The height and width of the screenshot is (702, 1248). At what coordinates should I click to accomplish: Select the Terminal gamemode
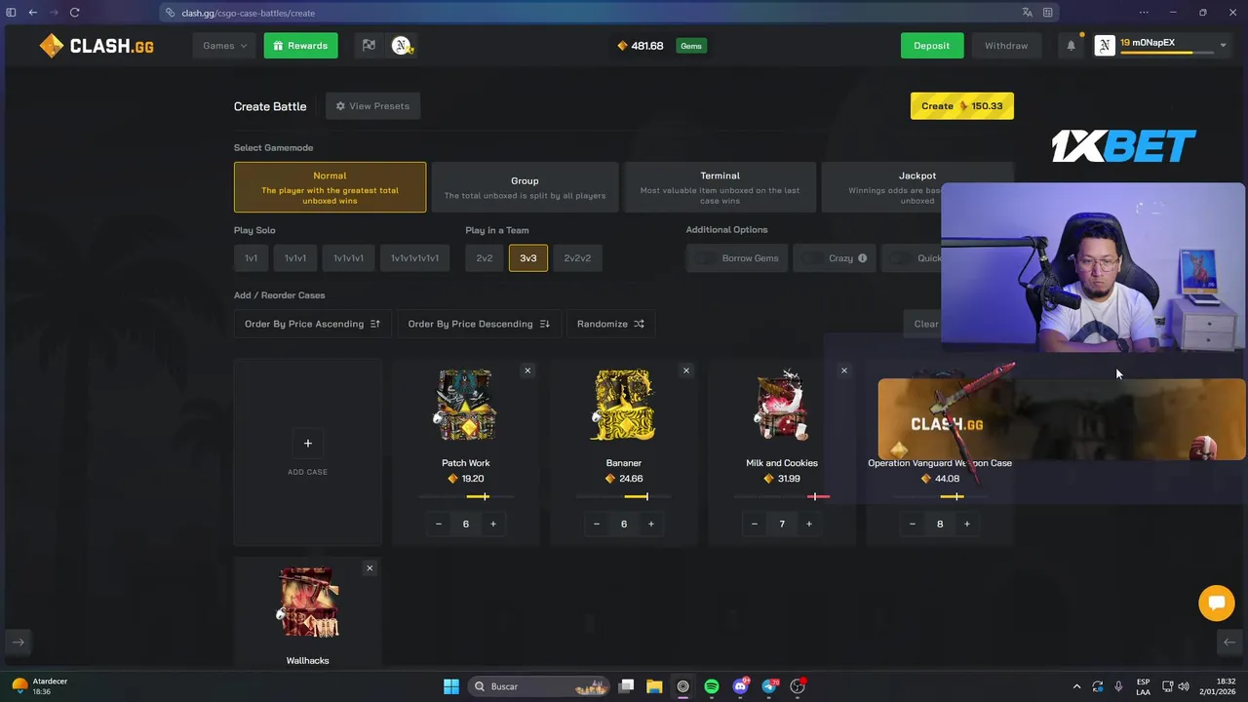tap(720, 187)
